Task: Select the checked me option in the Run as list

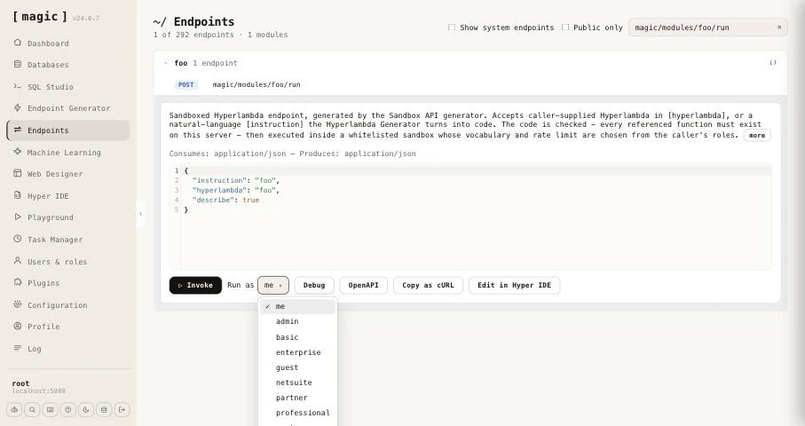Action: pos(297,306)
